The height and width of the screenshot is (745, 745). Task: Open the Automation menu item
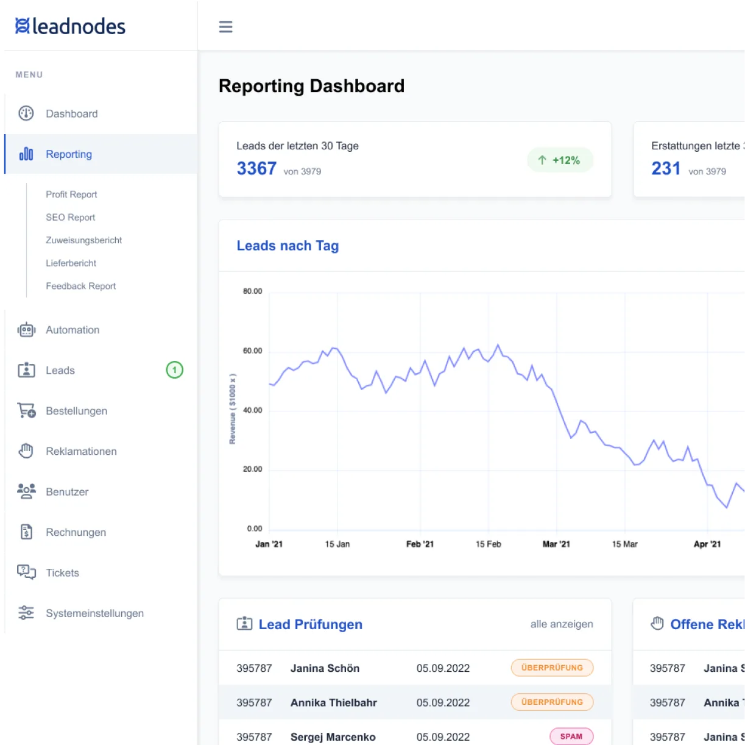pos(101,330)
